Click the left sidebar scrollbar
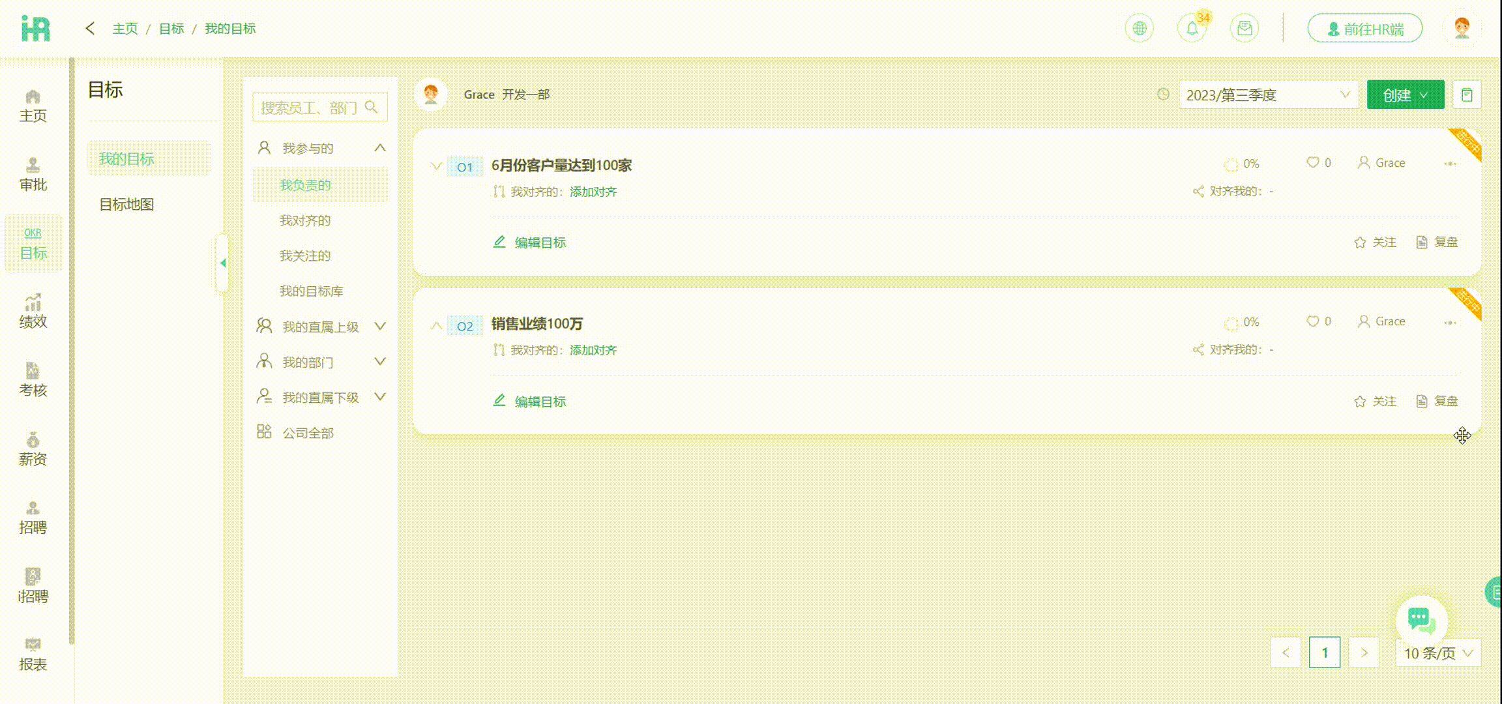This screenshot has width=1502, height=704. coord(72,352)
